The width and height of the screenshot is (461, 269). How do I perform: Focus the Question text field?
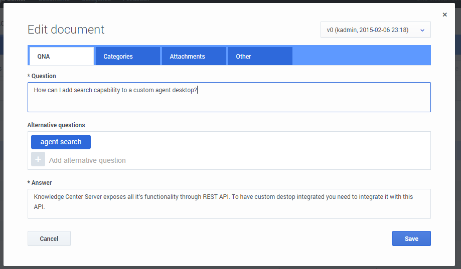[x=229, y=97]
